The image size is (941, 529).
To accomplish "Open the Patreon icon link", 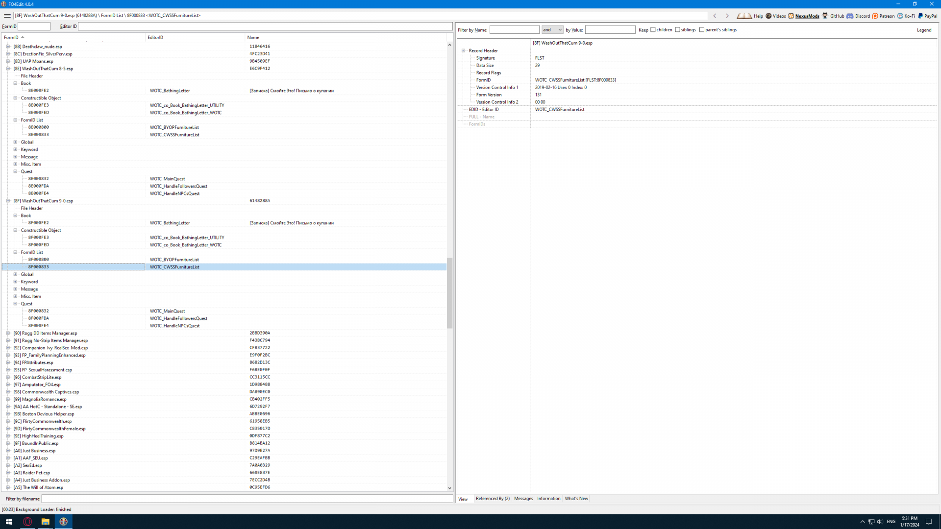I will [x=875, y=16].
